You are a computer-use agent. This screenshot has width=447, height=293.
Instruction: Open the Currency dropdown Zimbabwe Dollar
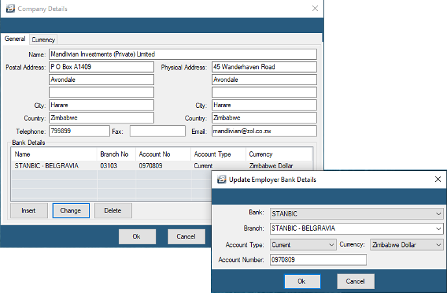point(407,245)
